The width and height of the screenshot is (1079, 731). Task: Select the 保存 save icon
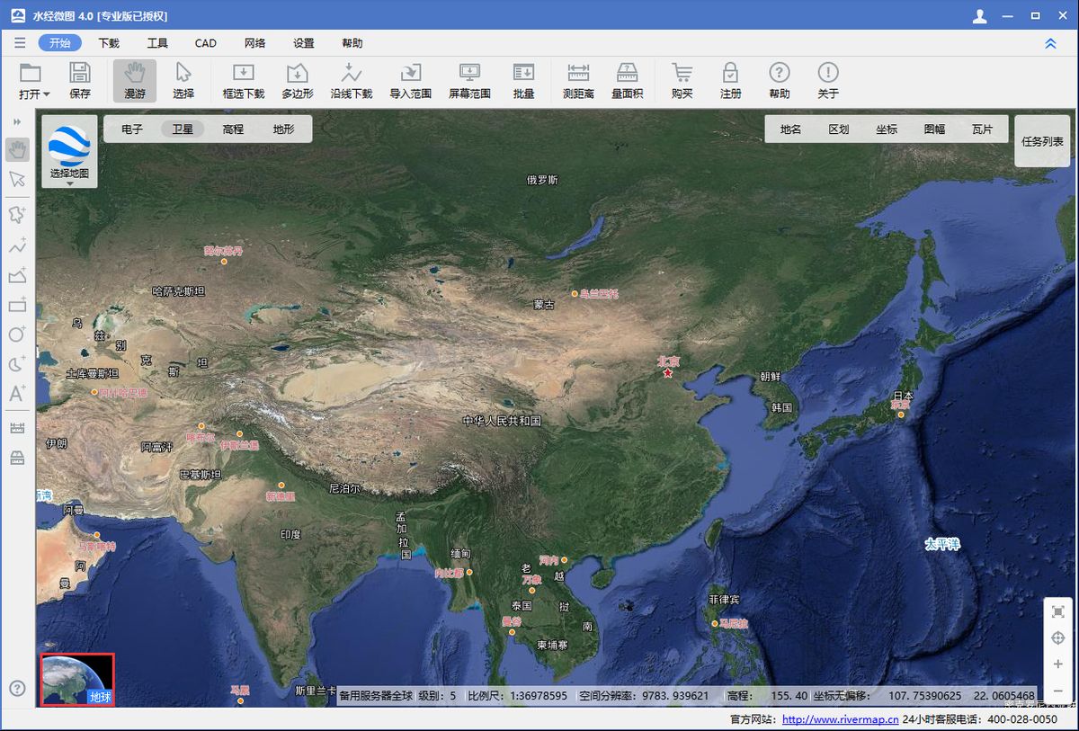pos(80,80)
